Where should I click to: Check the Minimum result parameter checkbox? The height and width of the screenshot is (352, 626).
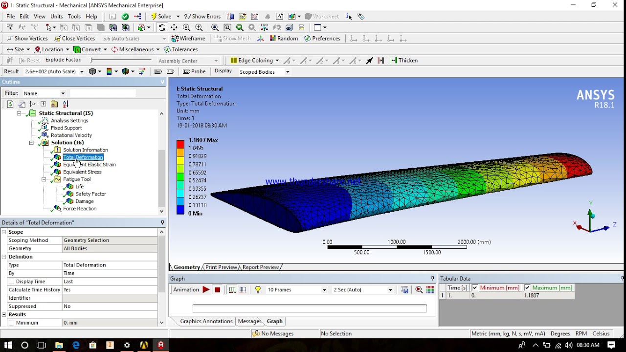[11, 323]
